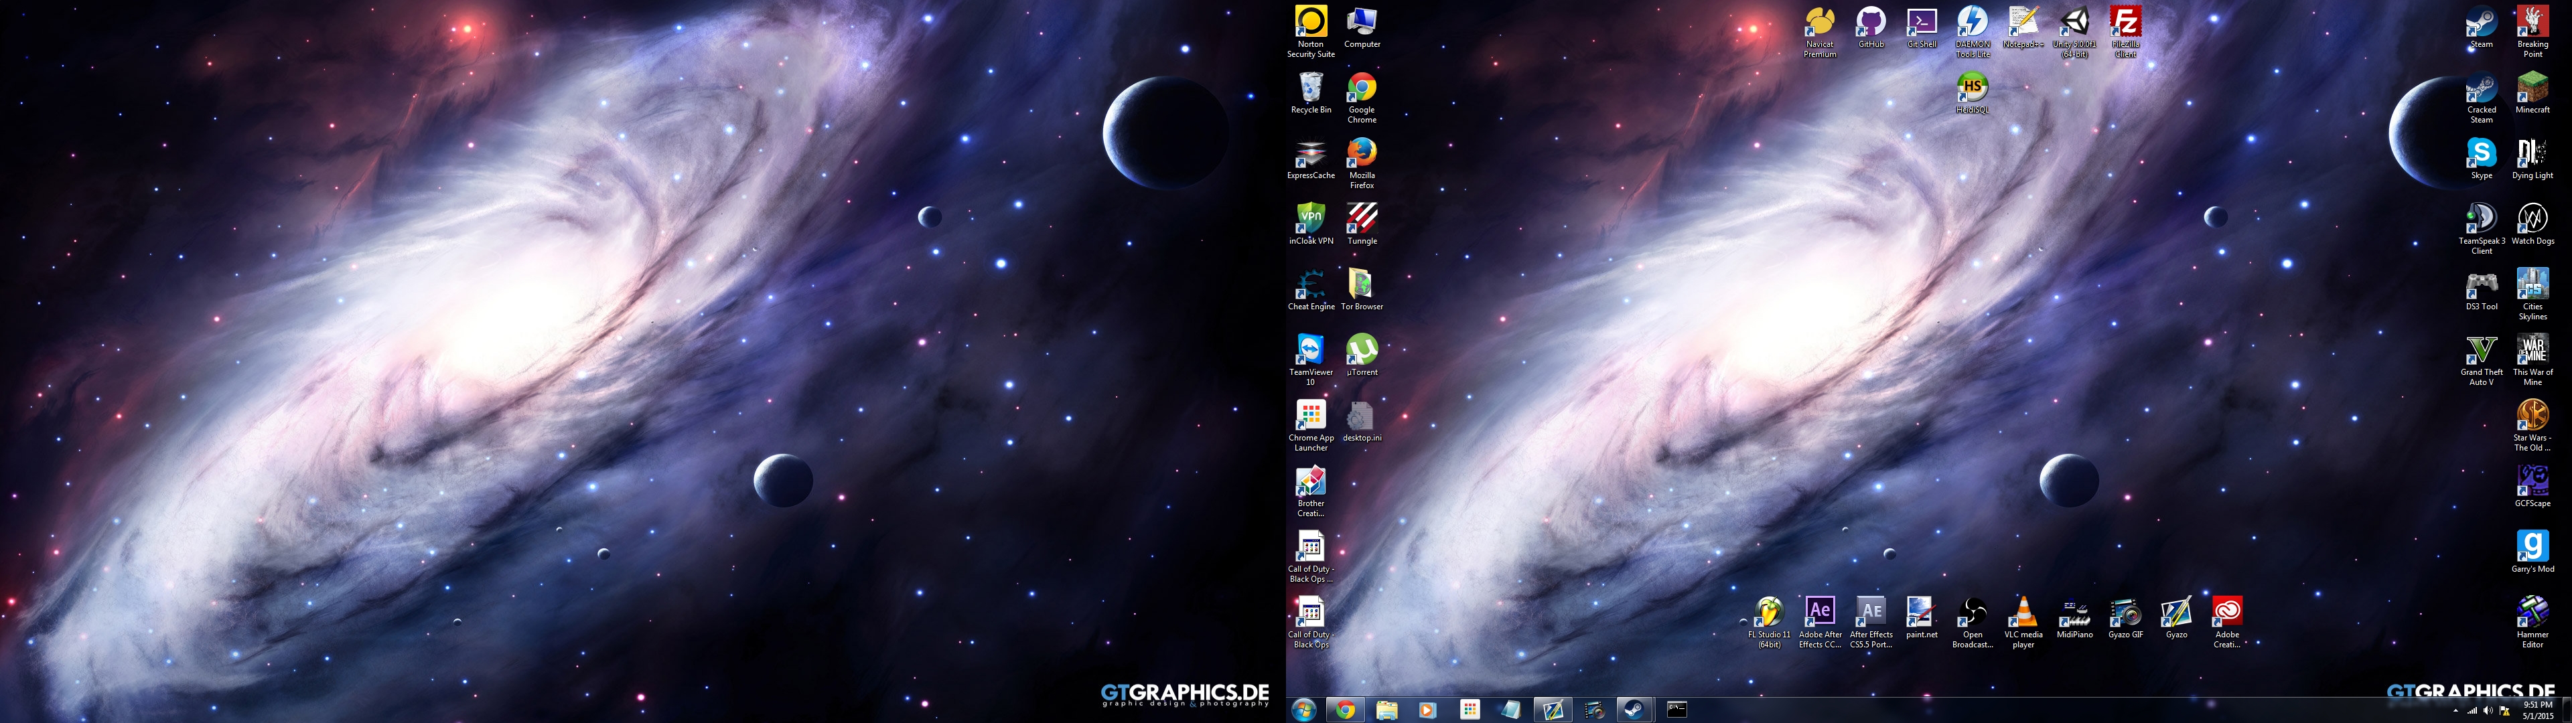Viewport: 2572px width, 723px height.
Task: Select the FL Studio 11 icon
Action: click(1768, 612)
